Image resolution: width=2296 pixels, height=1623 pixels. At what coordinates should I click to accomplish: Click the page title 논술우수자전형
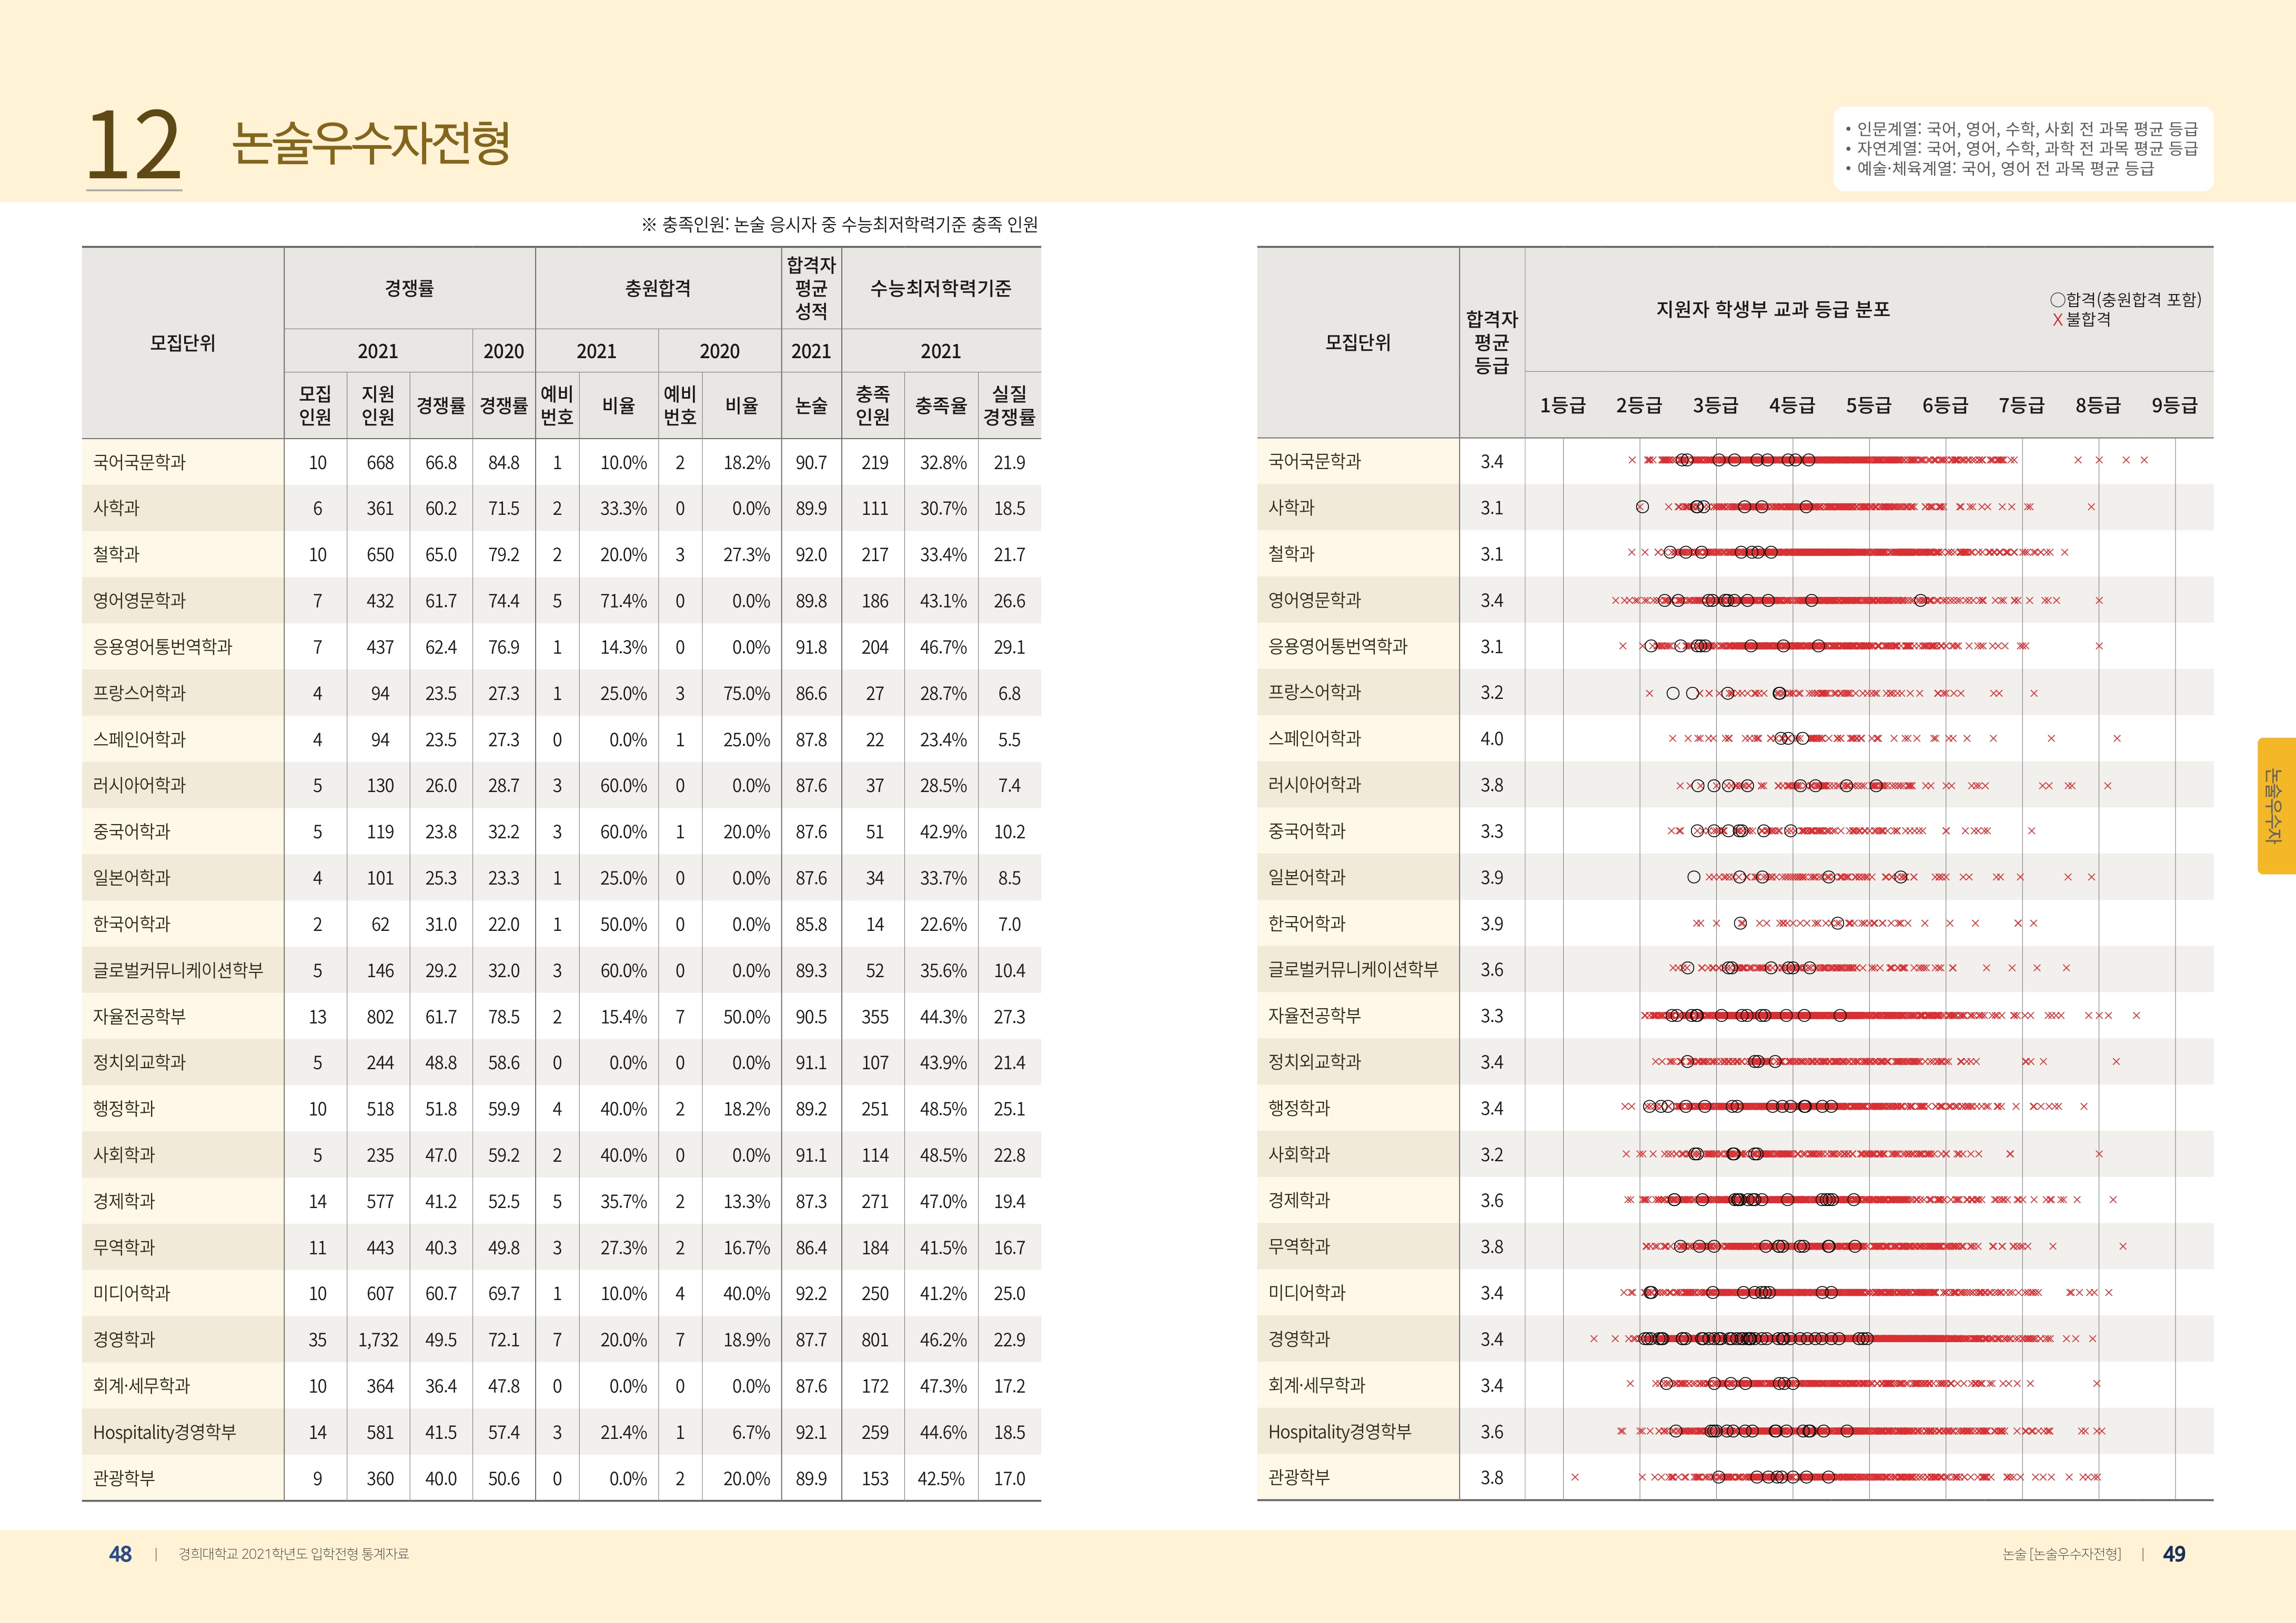(371, 143)
